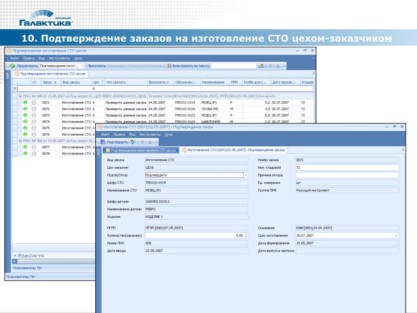Viewport: 417px width, 313px height.
Task: Click the Выполнить button in the back toolbar
Action: pyautogui.click(x=97, y=66)
